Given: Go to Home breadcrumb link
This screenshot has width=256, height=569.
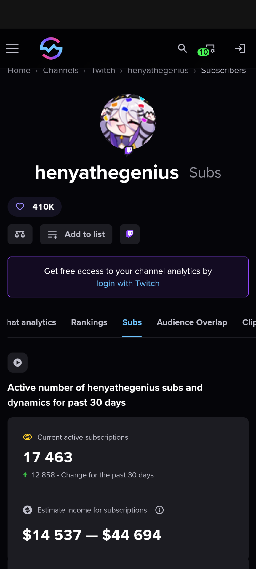Looking at the screenshot, I should point(19,71).
